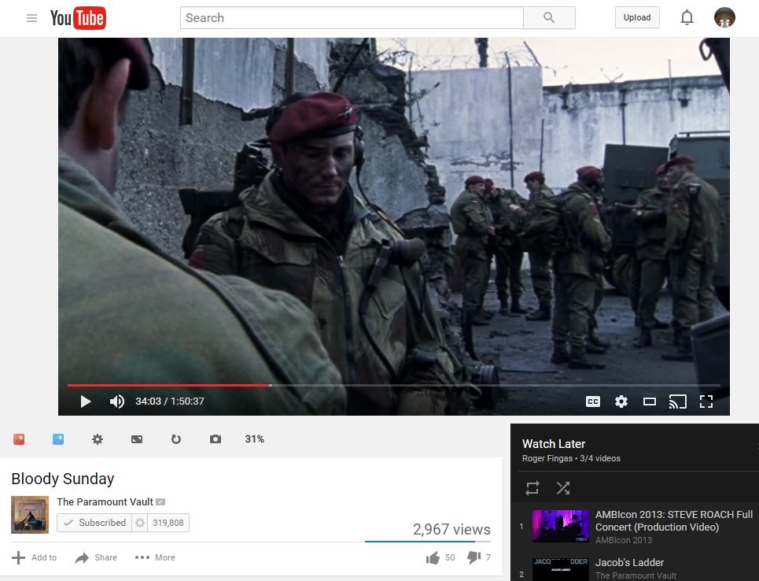Toggle closed captions (CC)
The width and height of the screenshot is (759, 581).
point(593,402)
